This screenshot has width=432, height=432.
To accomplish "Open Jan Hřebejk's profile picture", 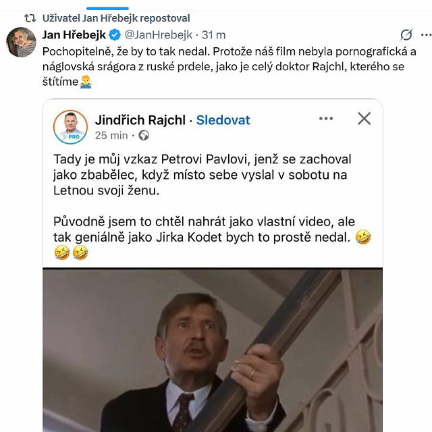I will (21, 43).
